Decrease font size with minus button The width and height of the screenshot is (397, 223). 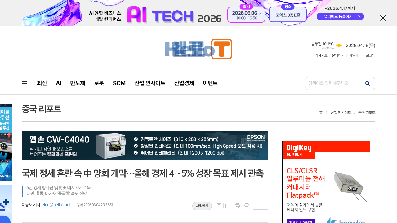tap(265, 206)
